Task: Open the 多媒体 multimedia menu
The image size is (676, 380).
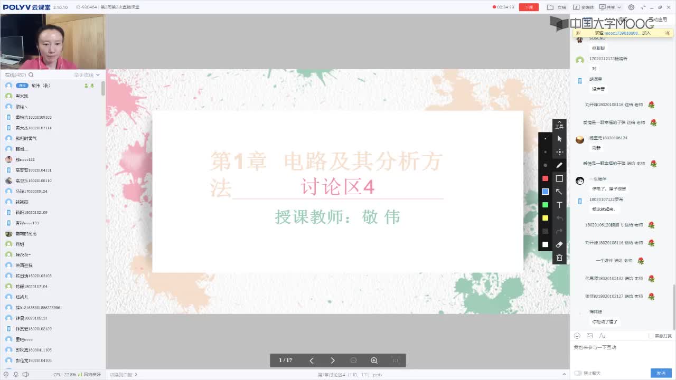Action: (x=584, y=7)
